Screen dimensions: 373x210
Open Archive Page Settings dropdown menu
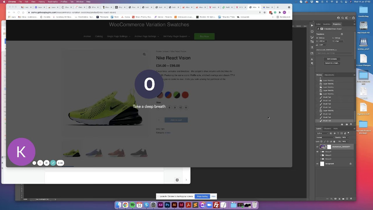[147, 36]
